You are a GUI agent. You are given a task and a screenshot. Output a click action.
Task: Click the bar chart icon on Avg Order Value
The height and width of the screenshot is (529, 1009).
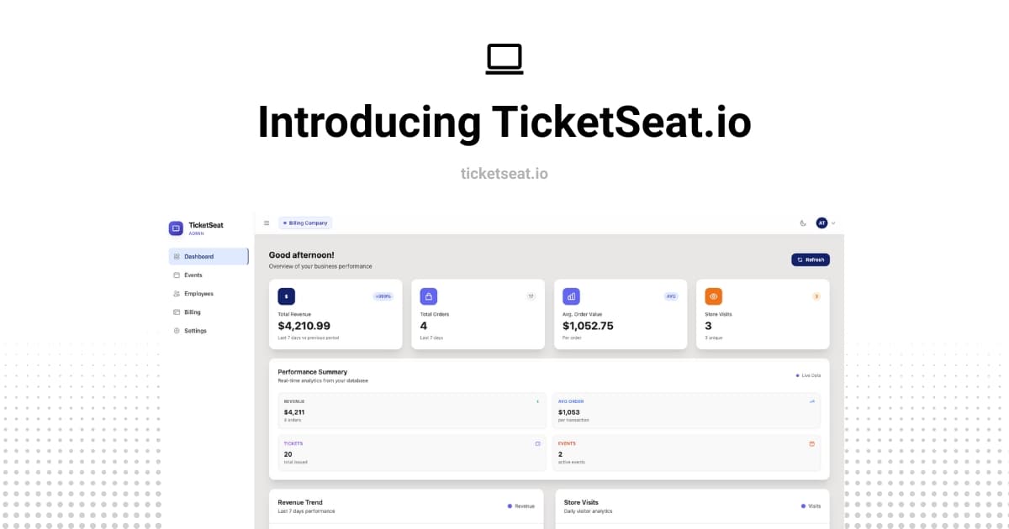tap(571, 296)
